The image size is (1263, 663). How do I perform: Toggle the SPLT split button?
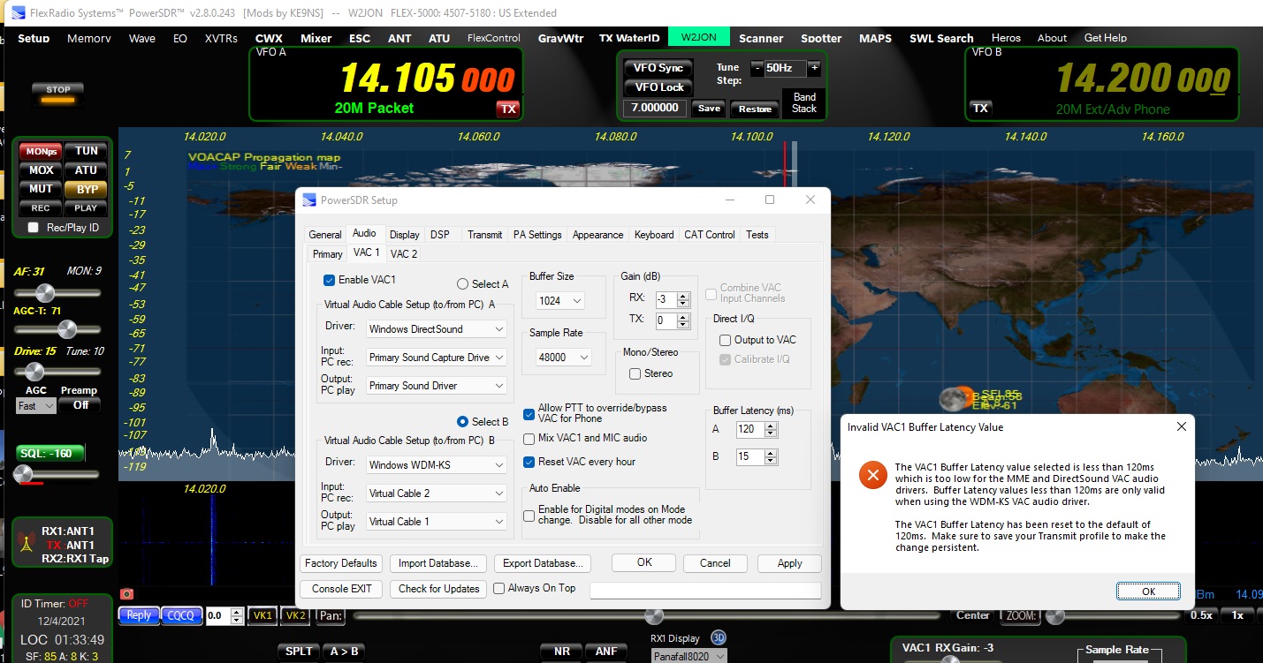pyautogui.click(x=299, y=652)
